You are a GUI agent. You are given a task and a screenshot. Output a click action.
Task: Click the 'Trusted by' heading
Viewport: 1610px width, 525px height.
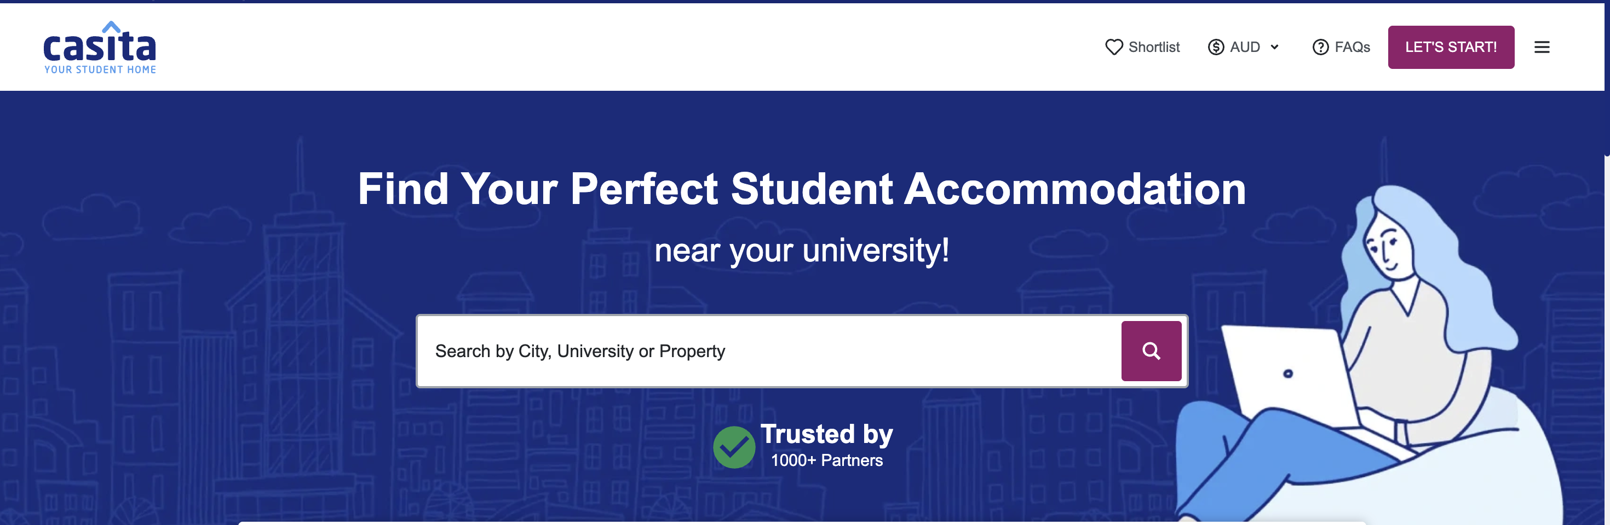click(826, 434)
